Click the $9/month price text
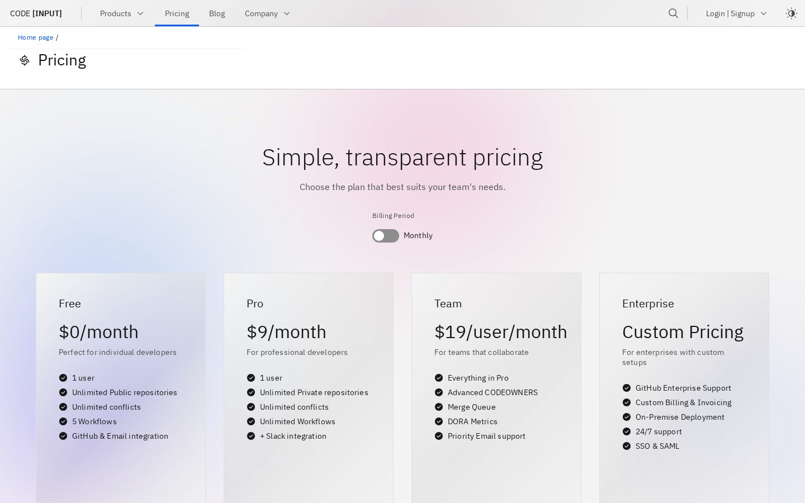The width and height of the screenshot is (805, 503). pos(286,332)
